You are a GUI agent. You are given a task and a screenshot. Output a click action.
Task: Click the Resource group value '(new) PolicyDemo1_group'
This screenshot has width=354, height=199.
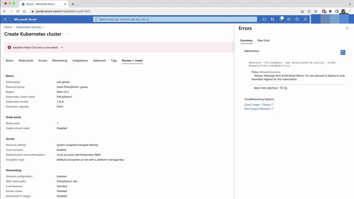(72, 87)
